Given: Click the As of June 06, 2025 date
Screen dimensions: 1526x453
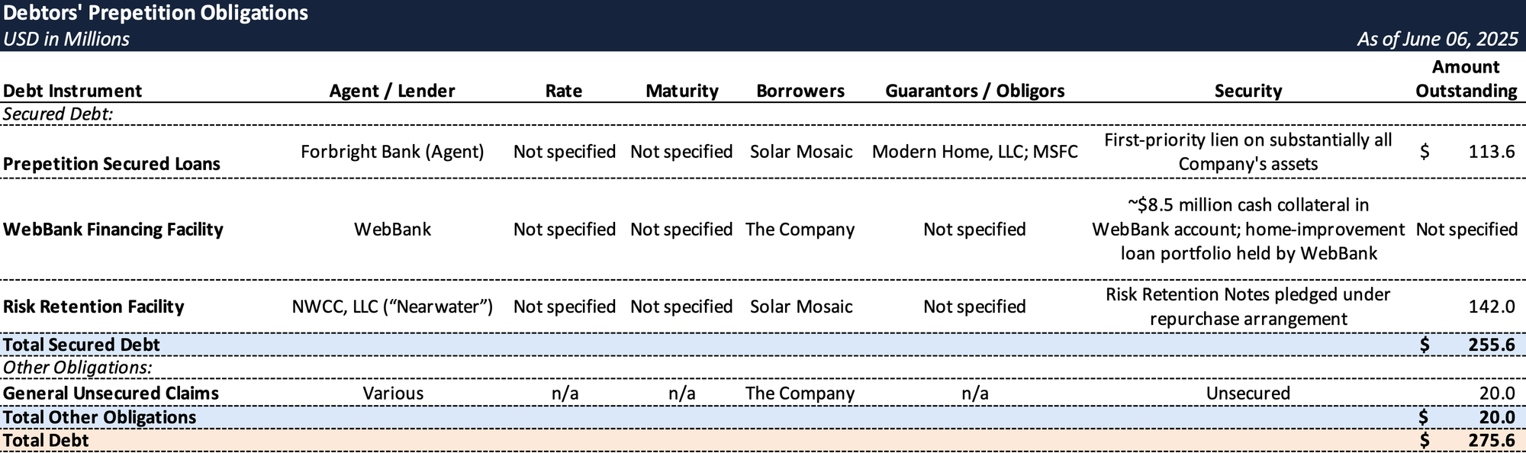Looking at the screenshot, I should [x=1437, y=39].
